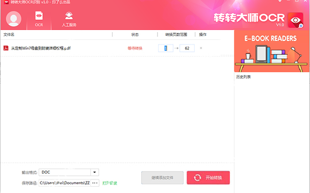Click the save path input field
This screenshot has width=310, height=193.
65,183
